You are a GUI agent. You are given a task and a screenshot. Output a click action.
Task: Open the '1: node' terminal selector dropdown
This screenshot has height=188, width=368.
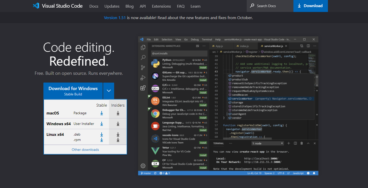pyautogui.click(x=268, y=143)
